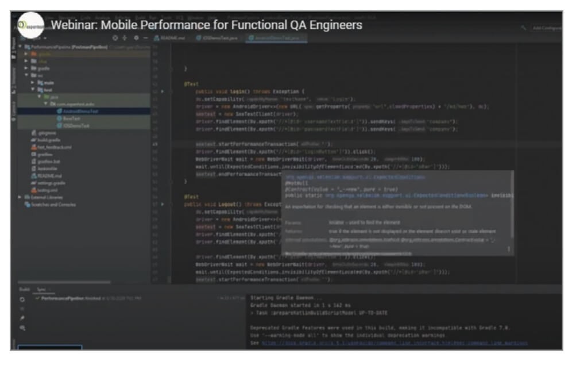Collapse the src folder in project tree
The height and width of the screenshot is (365, 576).
point(26,75)
